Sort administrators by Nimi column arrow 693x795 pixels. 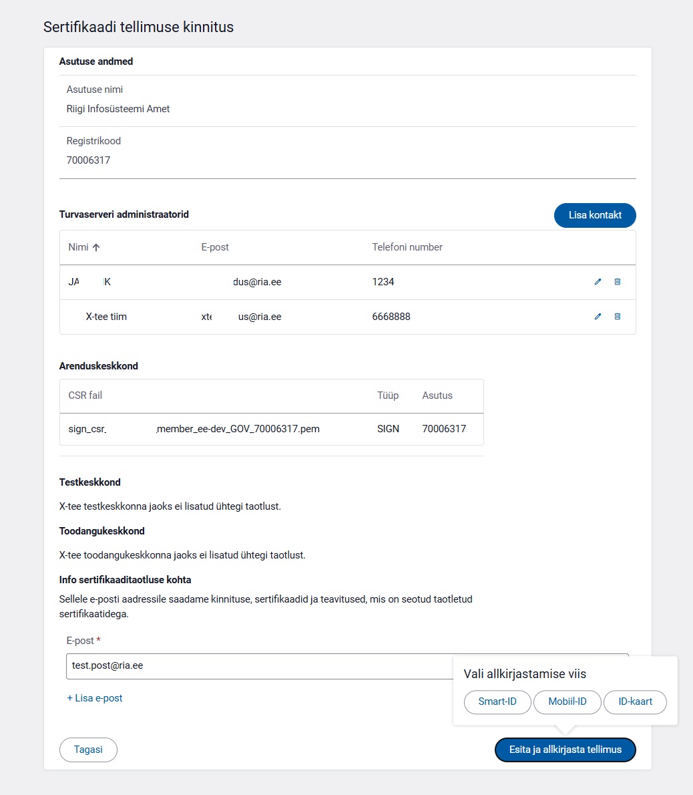pos(96,247)
